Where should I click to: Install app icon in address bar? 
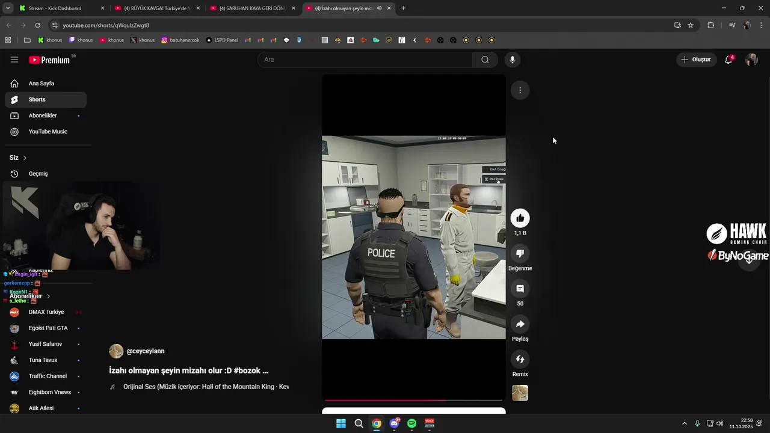(x=677, y=25)
